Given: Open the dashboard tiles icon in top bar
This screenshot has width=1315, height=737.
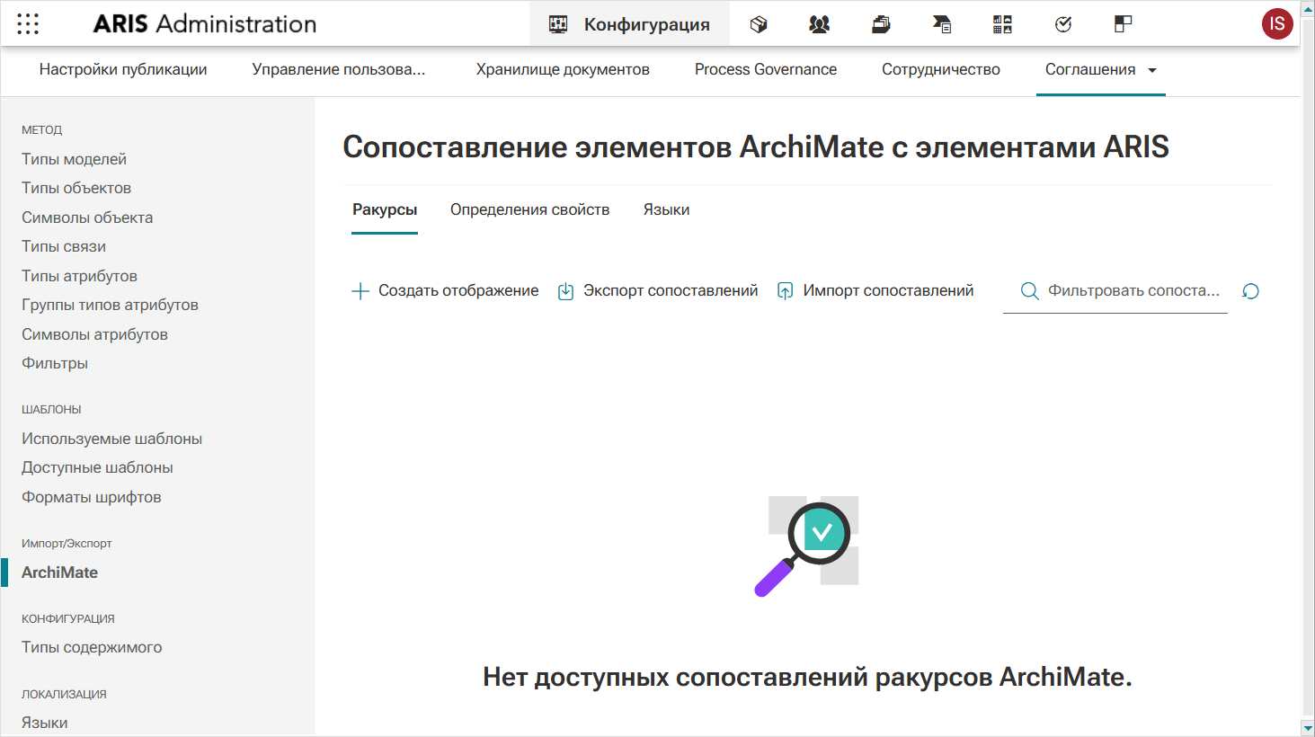Looking at the screenshot, I should (x=1002, y=24).
